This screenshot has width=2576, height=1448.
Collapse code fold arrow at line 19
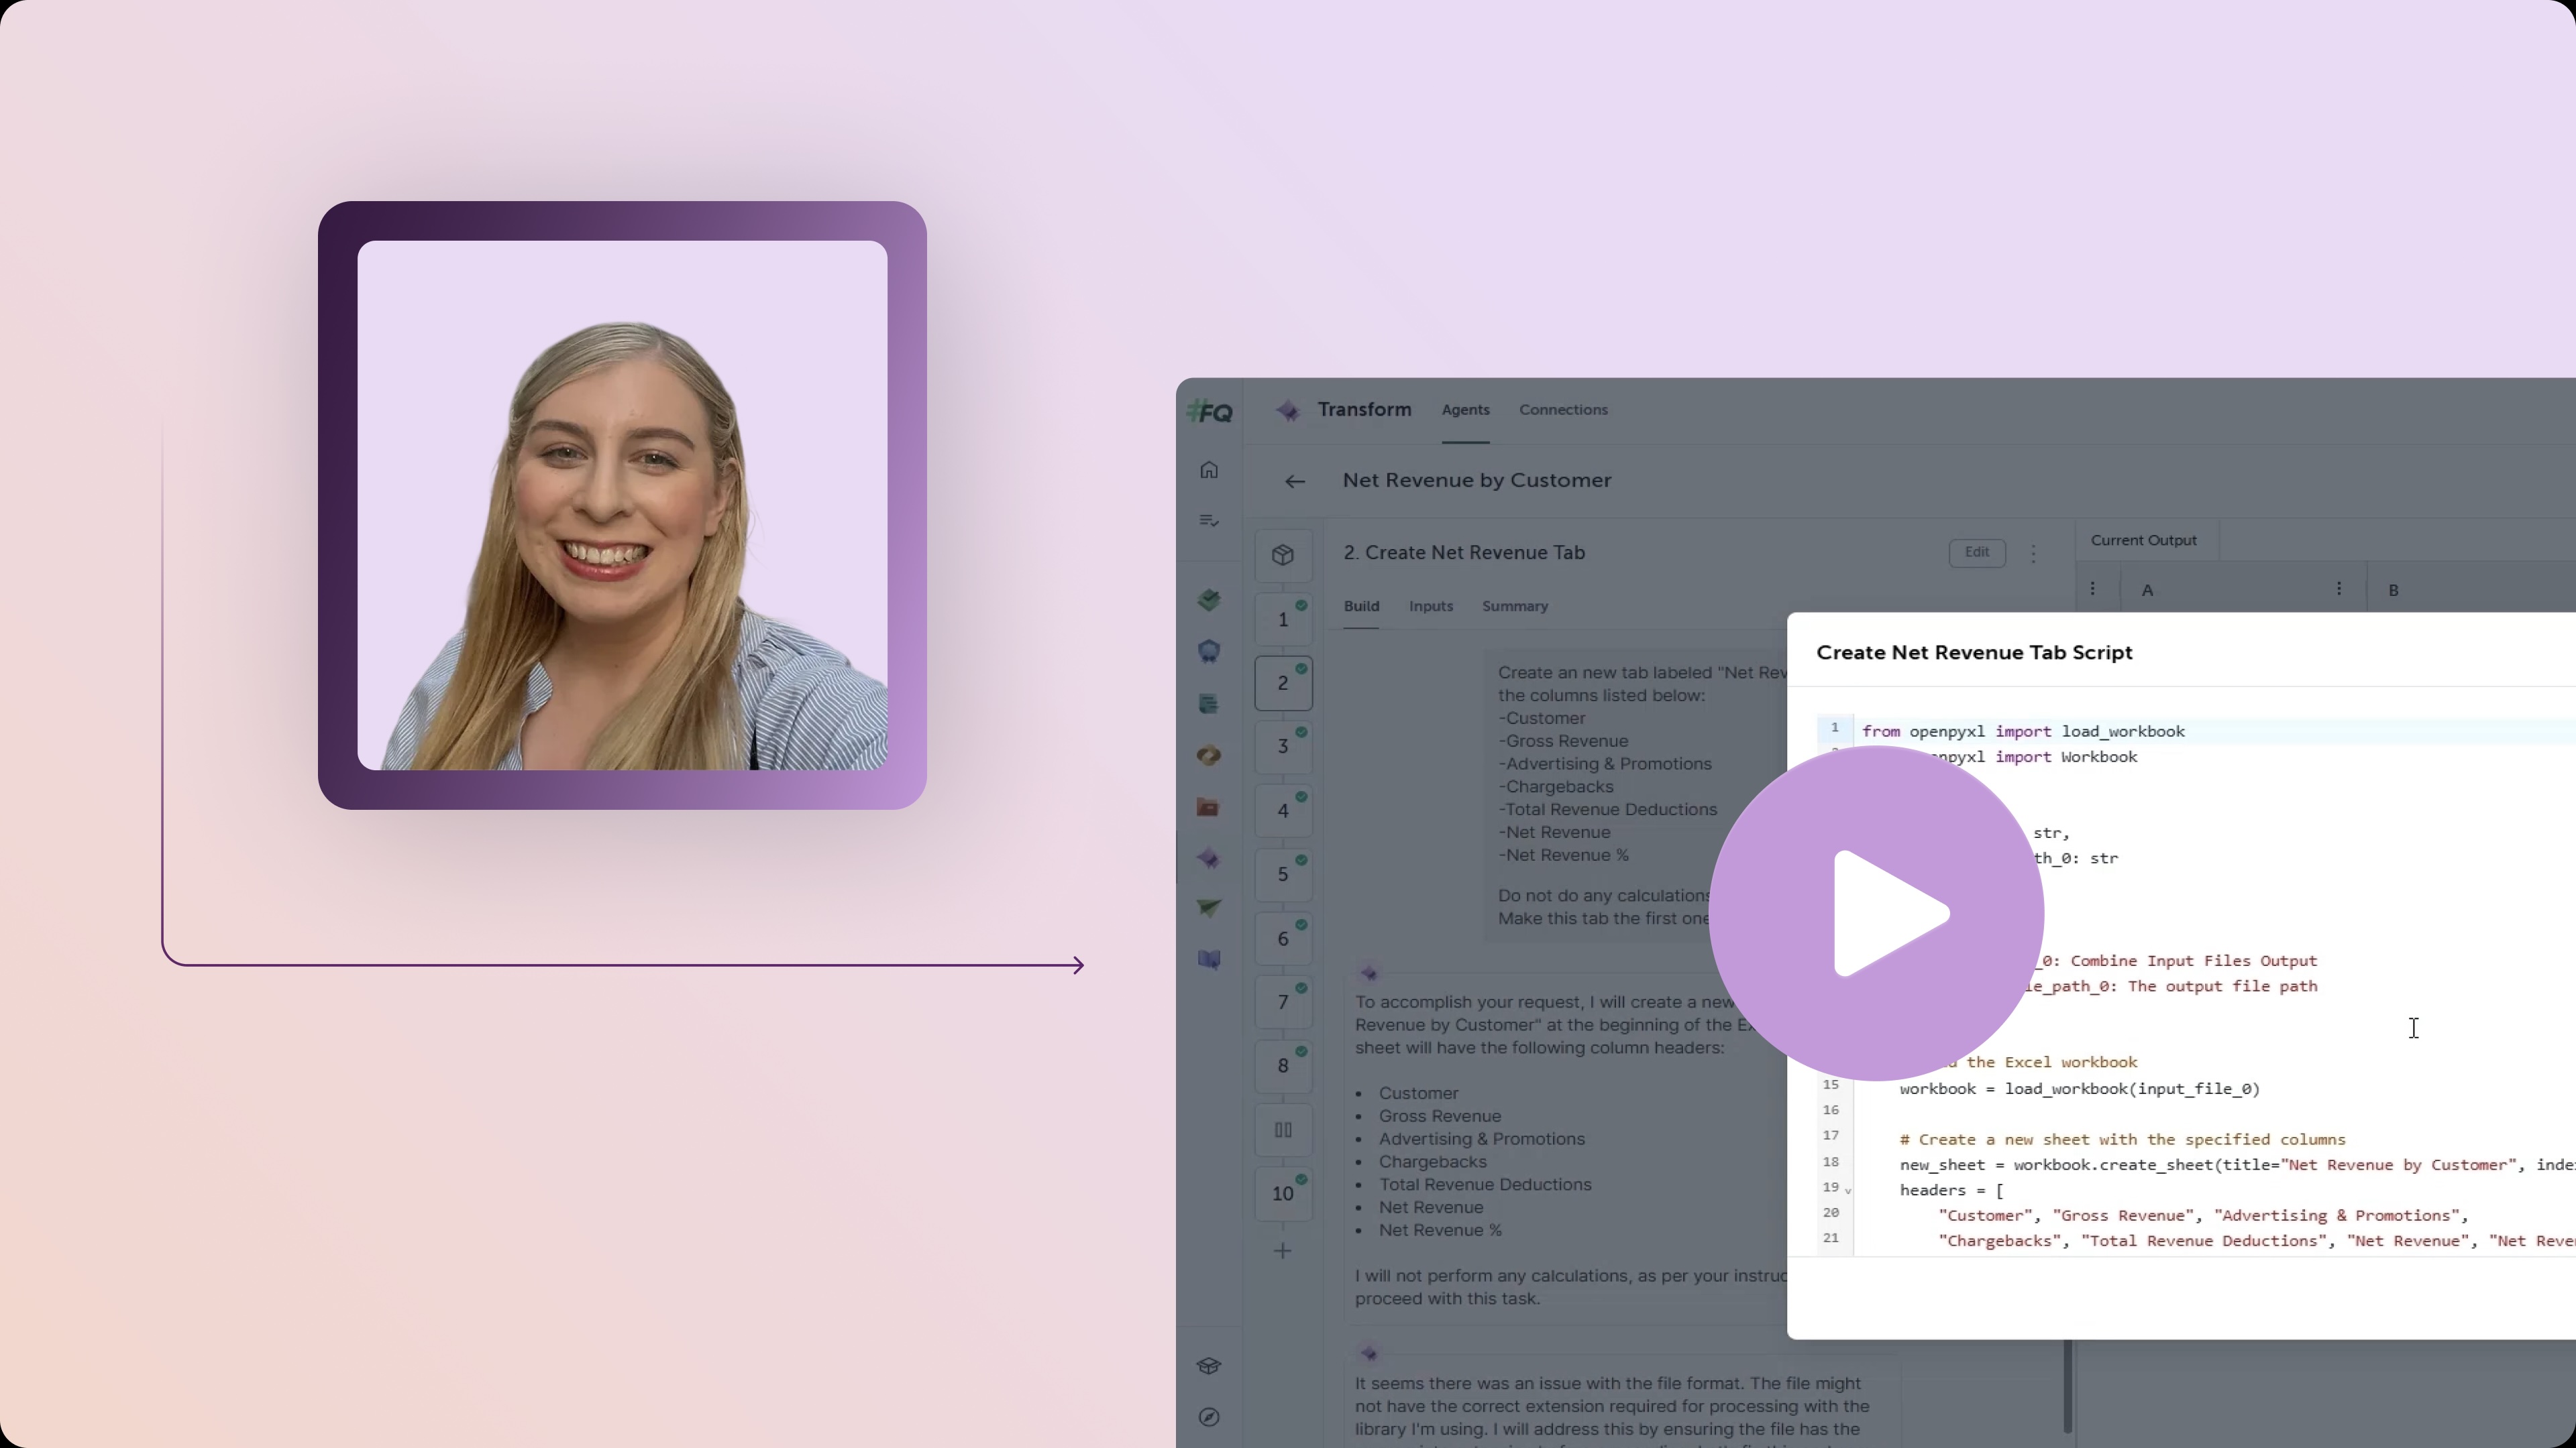pos(1848,1190)
